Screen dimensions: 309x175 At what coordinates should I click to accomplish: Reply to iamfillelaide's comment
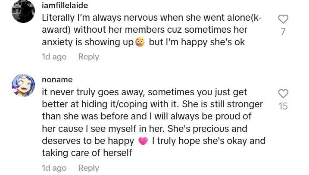point(88,57)
